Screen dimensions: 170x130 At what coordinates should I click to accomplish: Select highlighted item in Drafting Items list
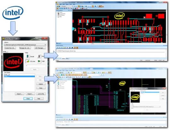(150, 92)
